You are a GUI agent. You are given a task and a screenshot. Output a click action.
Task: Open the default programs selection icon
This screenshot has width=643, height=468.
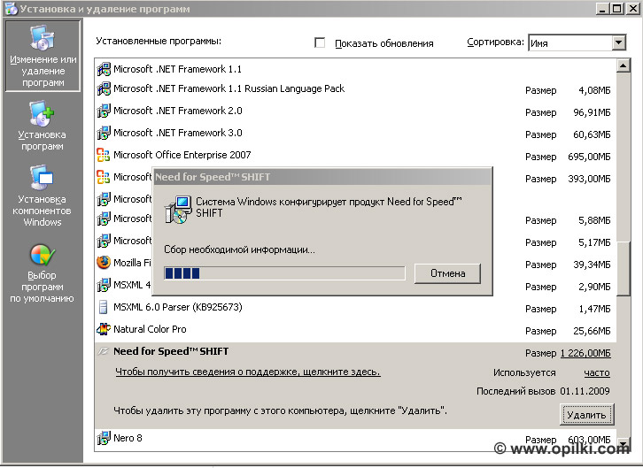click(43, 255)
